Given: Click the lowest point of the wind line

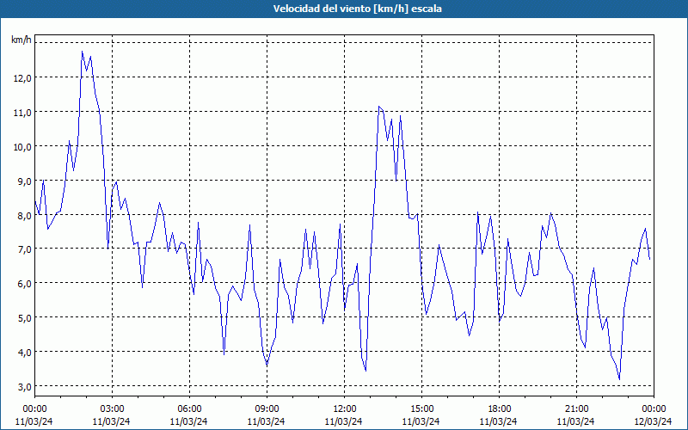Looking at the screenshot, I should 619,379.
